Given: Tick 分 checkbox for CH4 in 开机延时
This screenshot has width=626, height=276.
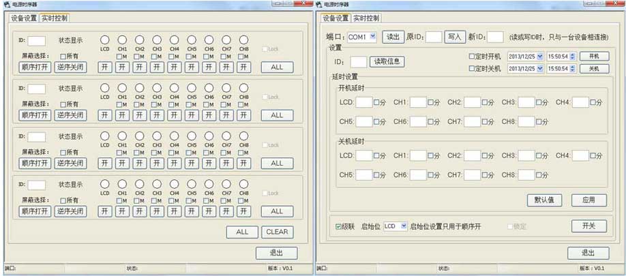Looking at the screenshot, I should coord(593,102).
